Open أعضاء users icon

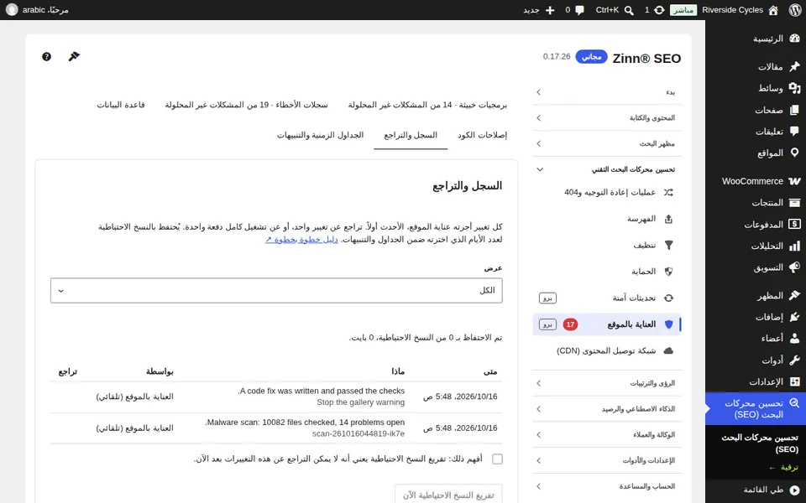(795, 339)
